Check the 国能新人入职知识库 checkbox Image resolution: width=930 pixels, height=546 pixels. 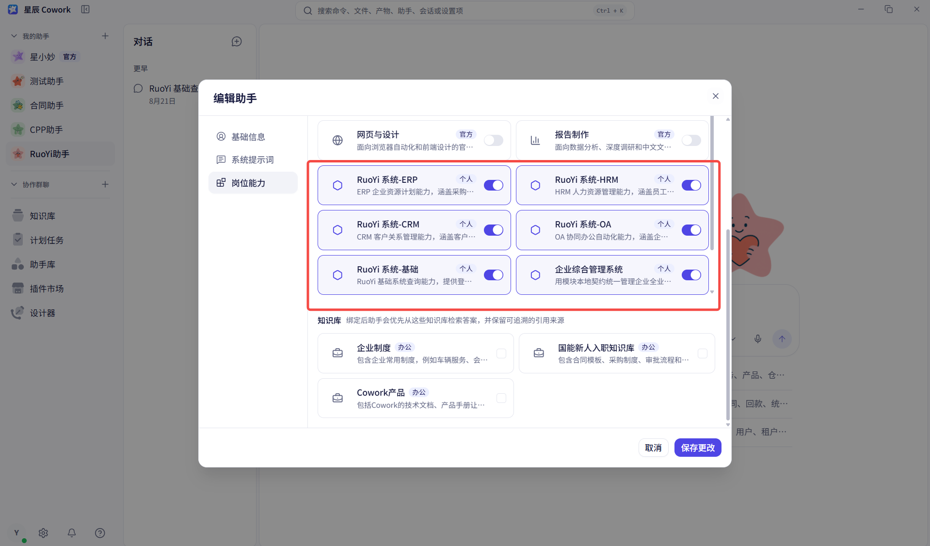point(703,353)
